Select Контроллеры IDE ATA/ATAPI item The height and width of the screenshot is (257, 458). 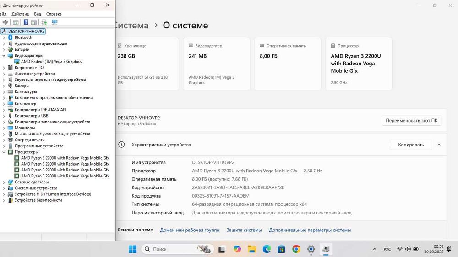40,110
